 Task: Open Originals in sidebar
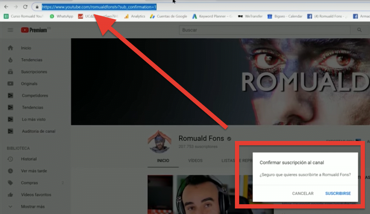coord(29,84)
